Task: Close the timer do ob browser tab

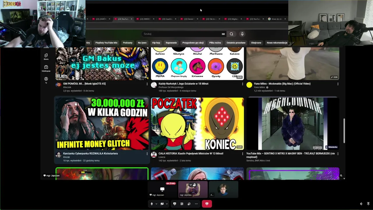Action: (285, 19)
